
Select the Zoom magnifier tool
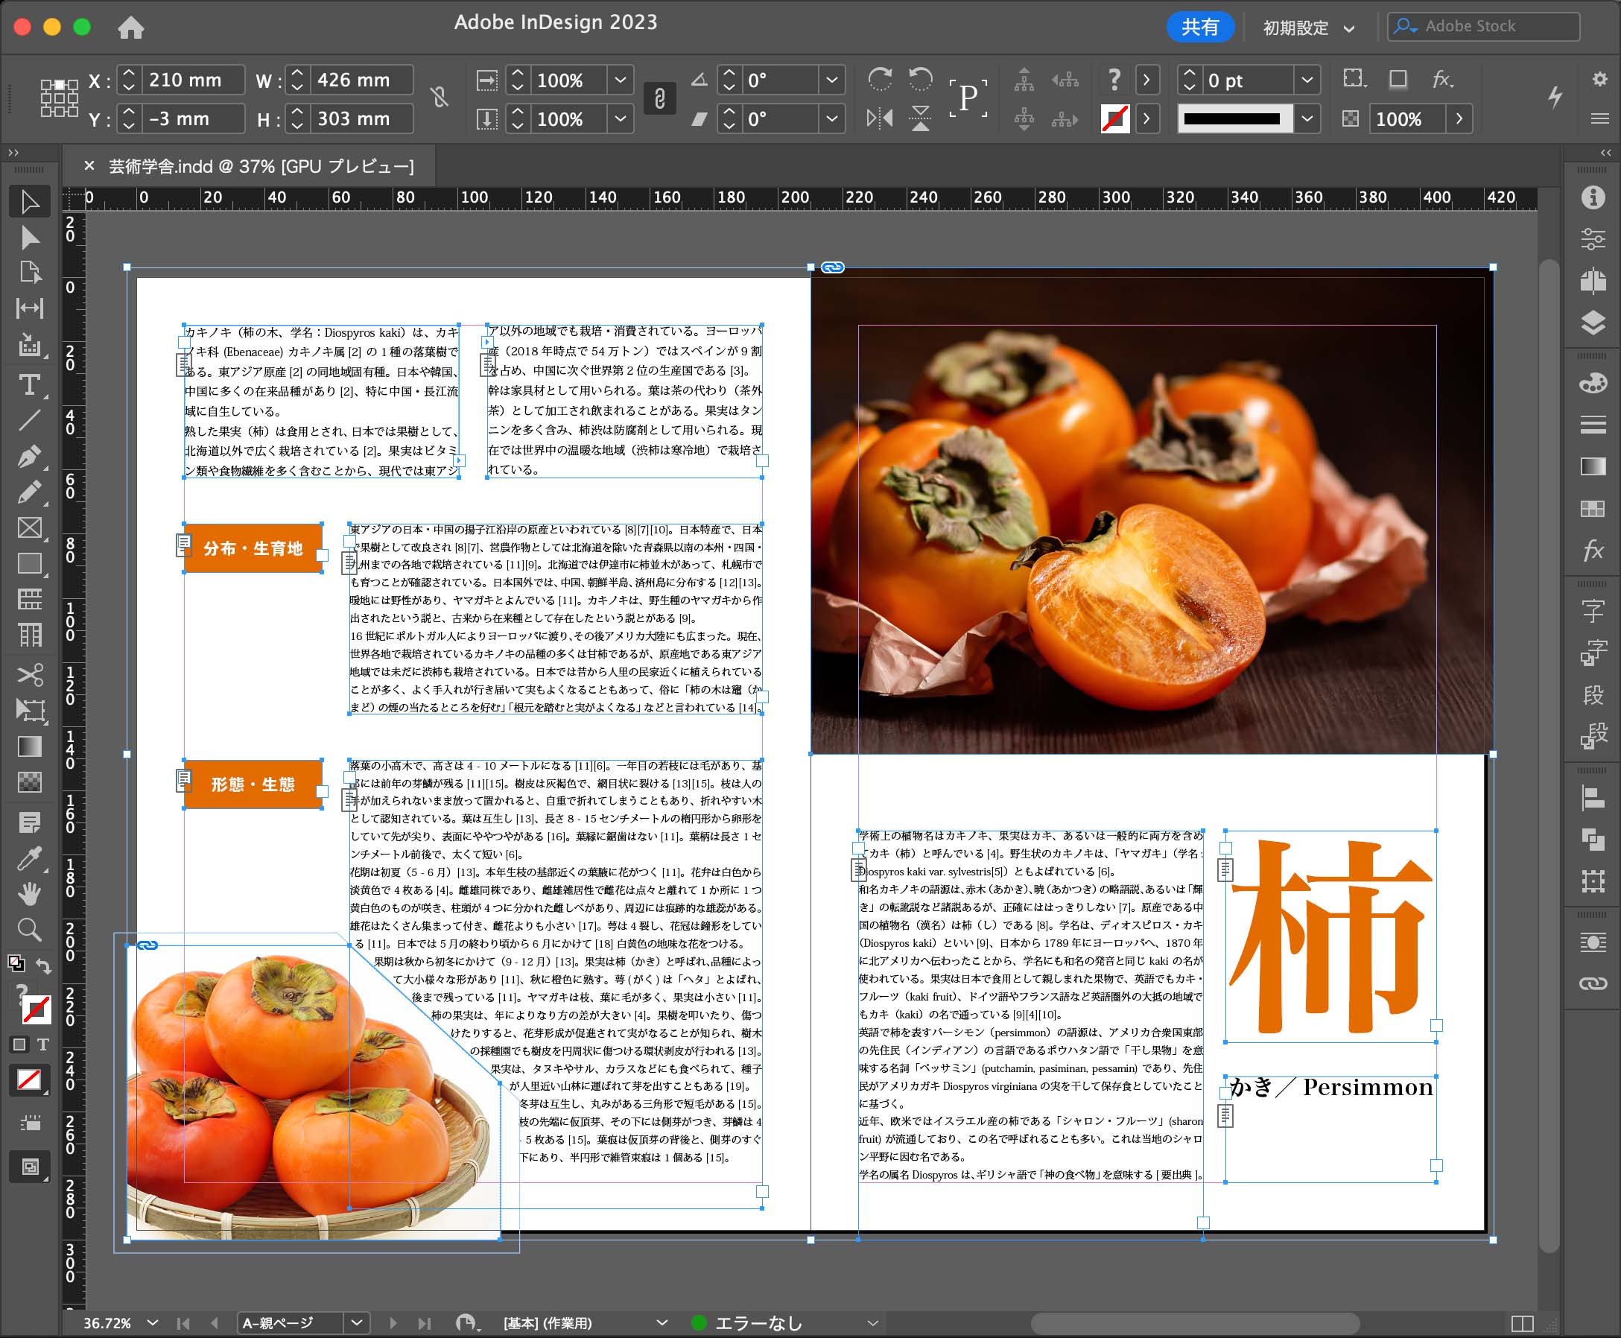click(29, 930)
